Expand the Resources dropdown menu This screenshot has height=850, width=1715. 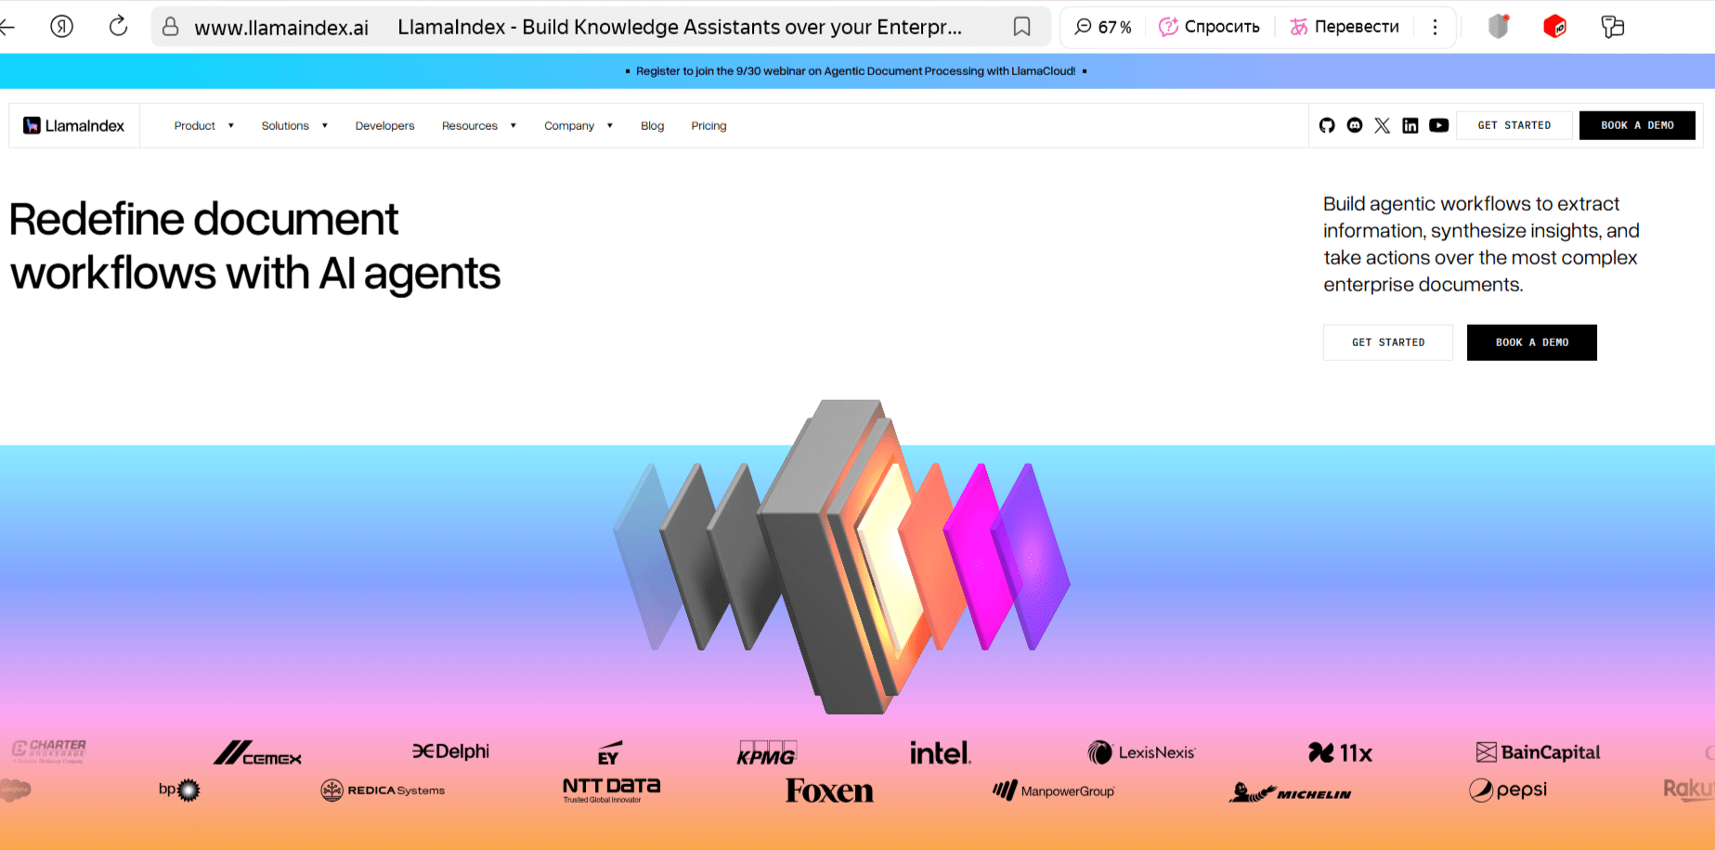[478, 125]
